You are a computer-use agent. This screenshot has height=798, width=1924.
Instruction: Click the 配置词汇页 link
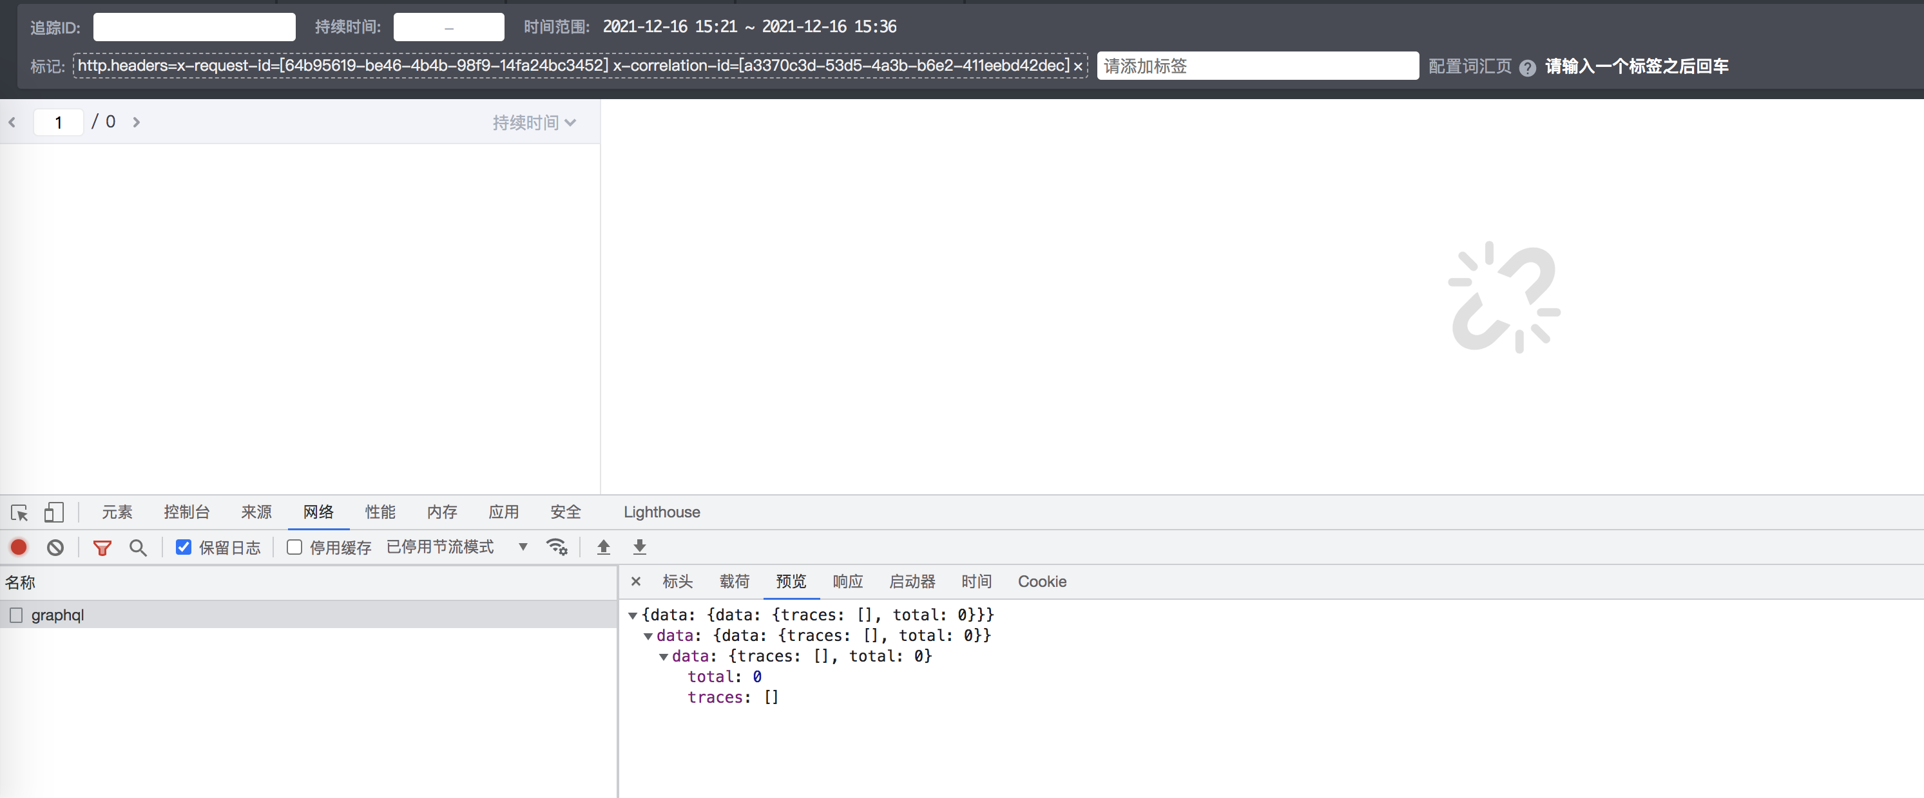(x=1469, y=66)
